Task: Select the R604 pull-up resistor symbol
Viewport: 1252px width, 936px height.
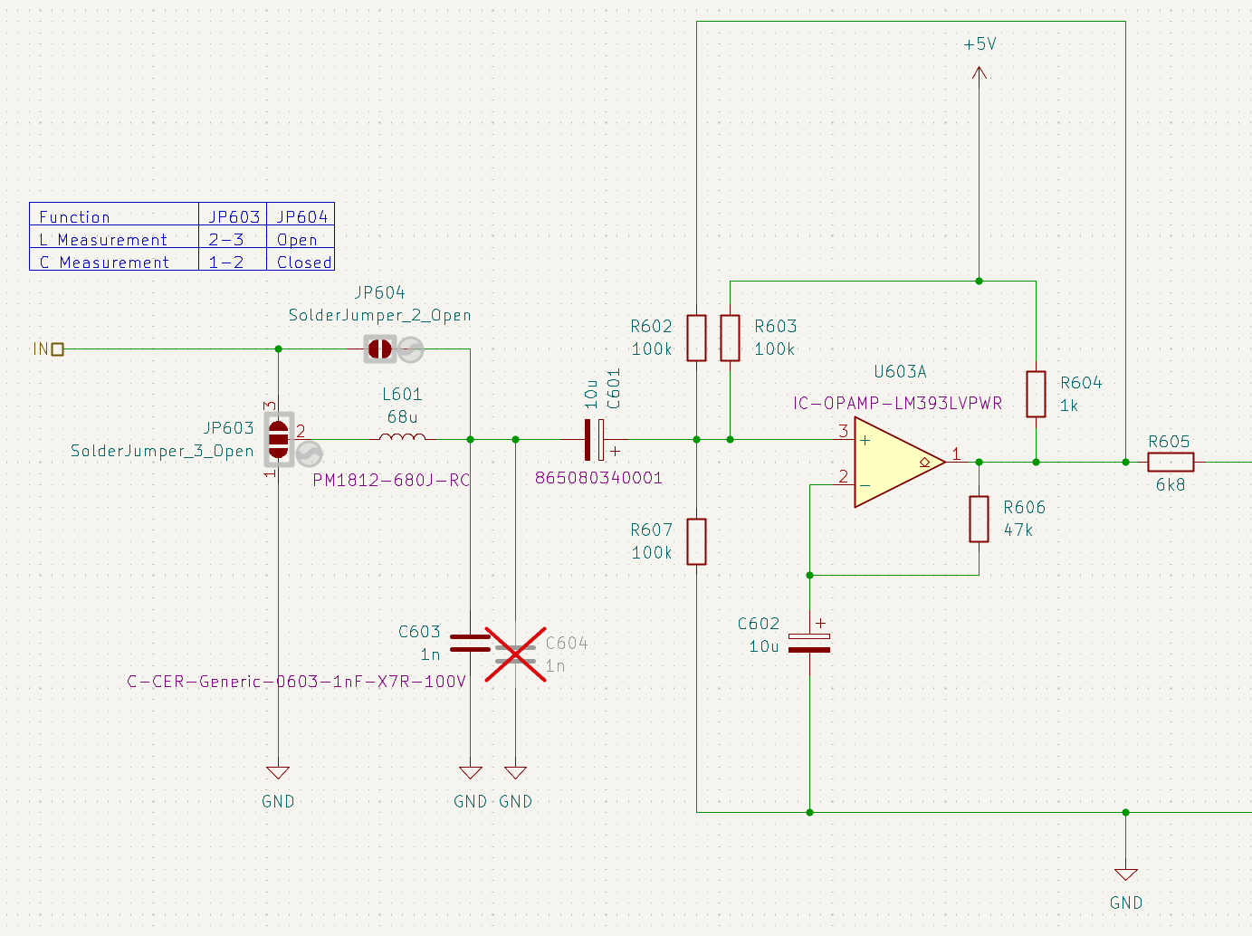Action: (x=1036, y=394)
